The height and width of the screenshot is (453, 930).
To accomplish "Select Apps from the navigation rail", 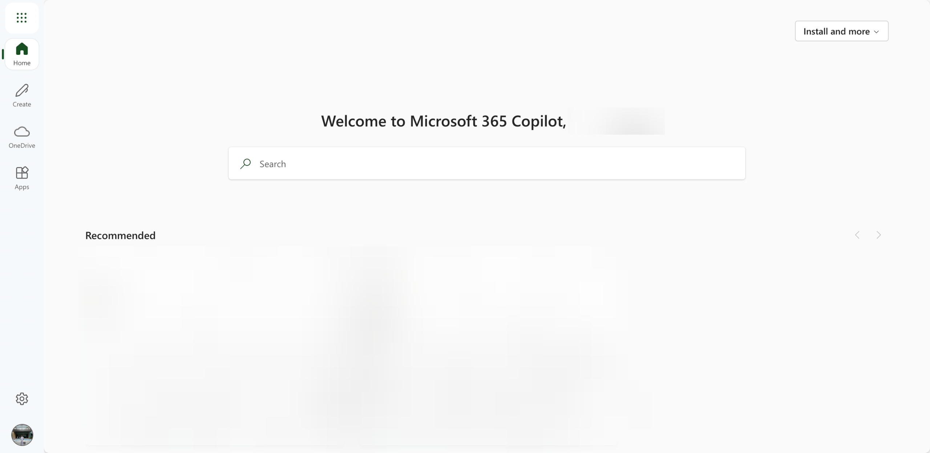I will pyautogui.click(x=22, y=178).
